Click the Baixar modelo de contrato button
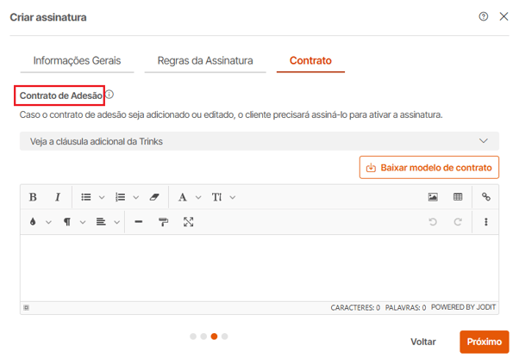This screenshot has width=519, height=358. (x=428, y=167)
